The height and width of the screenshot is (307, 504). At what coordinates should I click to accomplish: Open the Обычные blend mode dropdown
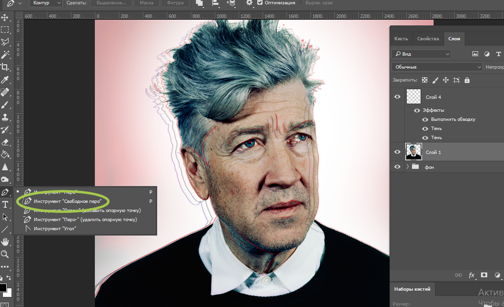pyautogui.click(x=437, y=67)
